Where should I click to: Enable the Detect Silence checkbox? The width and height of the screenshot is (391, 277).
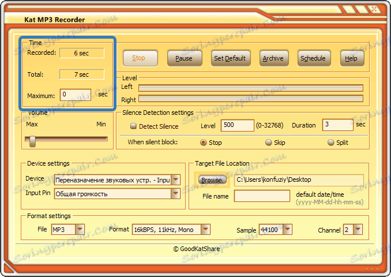(133, 126)
